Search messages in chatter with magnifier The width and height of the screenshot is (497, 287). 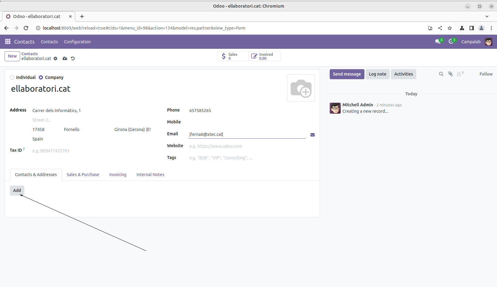click(441, 74)
